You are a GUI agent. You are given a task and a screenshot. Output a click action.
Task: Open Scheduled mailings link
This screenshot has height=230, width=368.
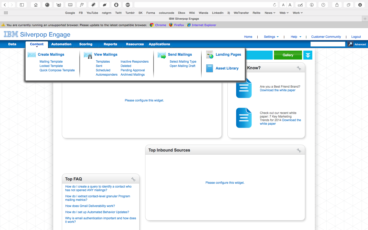coord(103,70)
